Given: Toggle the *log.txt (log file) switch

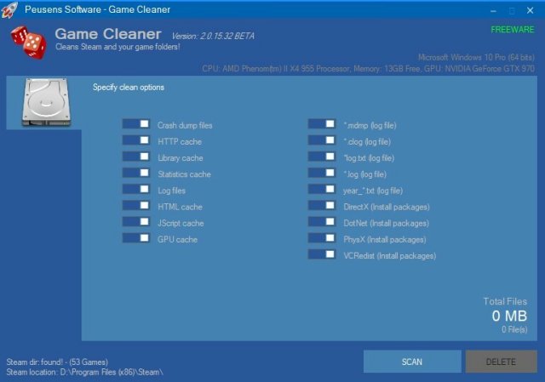Looking at the screenshot, I should (322, 157).
